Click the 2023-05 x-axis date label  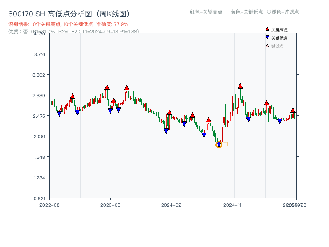pyautogui.click(x=110, y=205)
